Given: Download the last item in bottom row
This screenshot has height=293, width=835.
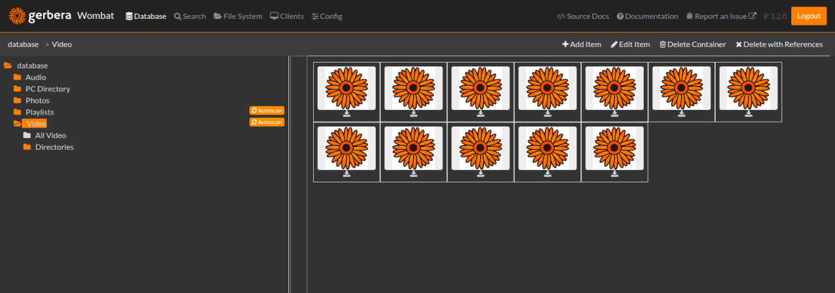Looking at the screenshot, I should 615,174.
